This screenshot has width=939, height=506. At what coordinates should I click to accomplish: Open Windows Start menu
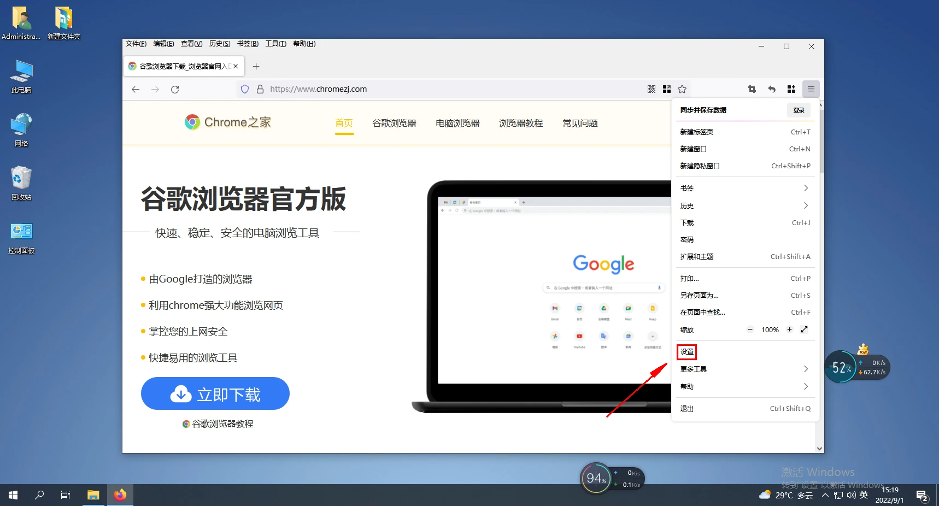pos(13,495)
